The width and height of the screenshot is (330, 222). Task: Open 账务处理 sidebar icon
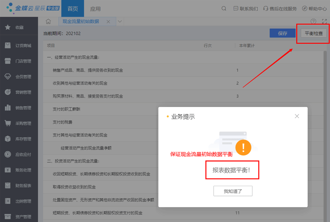tap(8, 170)
